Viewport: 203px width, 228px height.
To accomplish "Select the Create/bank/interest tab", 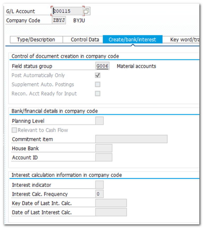I will click(132, 40).
